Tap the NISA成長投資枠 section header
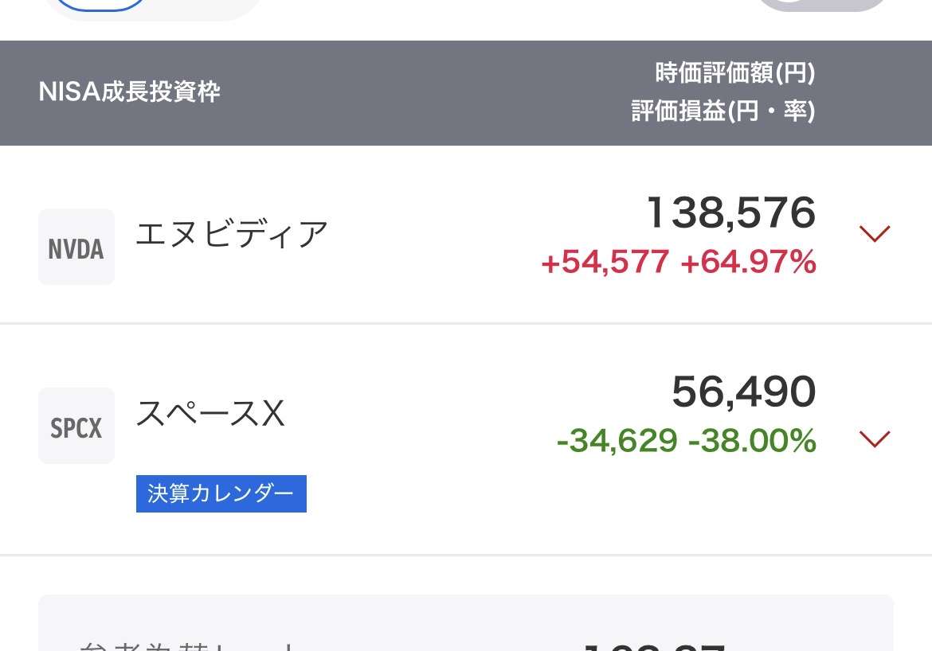 (x=130, y=92)
